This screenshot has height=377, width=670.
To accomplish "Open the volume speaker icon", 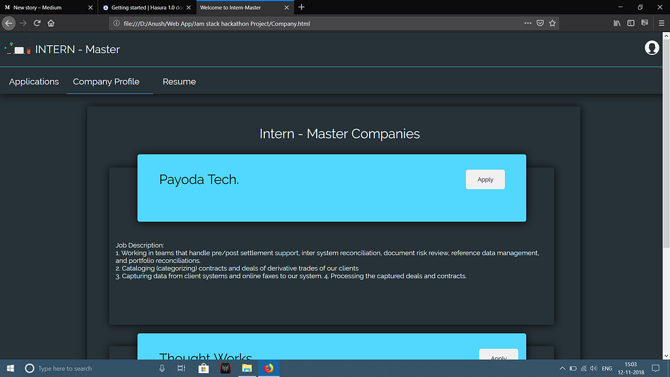I will (593, 368).
